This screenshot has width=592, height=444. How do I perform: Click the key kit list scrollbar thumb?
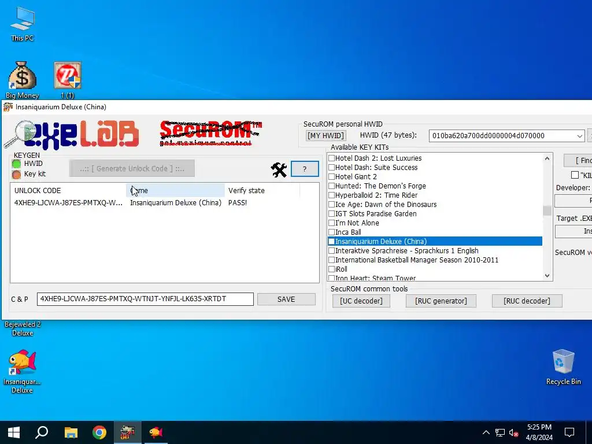click(x=547, y=210)
